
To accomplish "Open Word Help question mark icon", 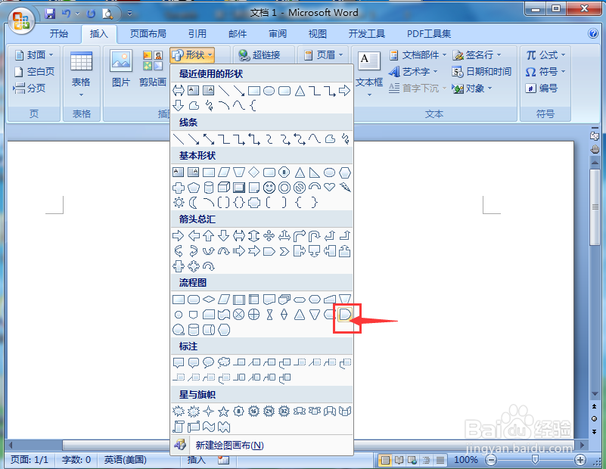I will [x=593, y=33].
